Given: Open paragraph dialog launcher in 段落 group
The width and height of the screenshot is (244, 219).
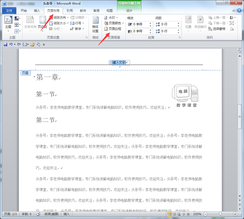Looking at the screenshot, I should click(x=179, y=37).
